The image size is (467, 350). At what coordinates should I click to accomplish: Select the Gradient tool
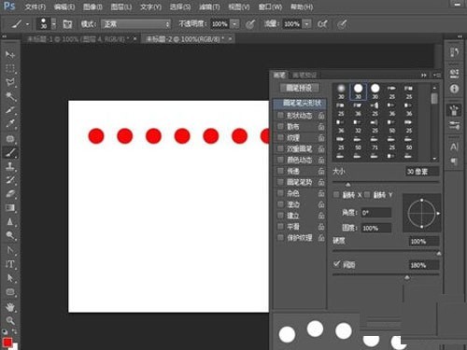click(10, 208)
